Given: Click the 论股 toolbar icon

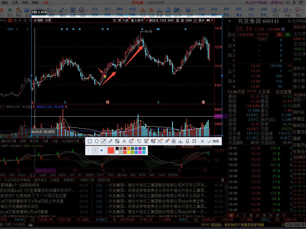Looking at the screenshot, I should point(73,12).
